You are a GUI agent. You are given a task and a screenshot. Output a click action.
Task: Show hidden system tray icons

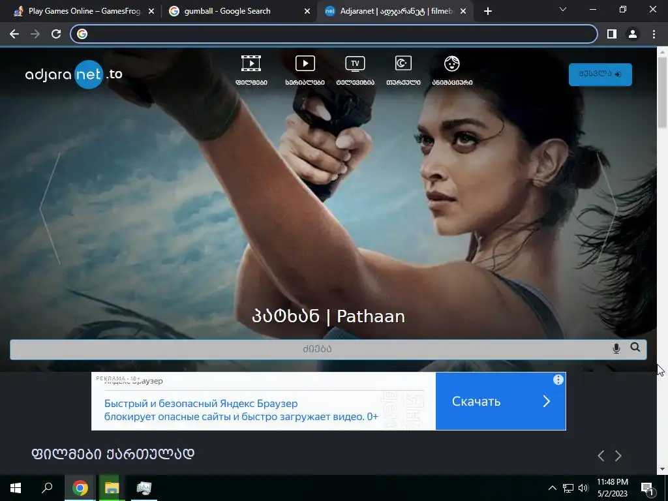click(x=552, y=488)
